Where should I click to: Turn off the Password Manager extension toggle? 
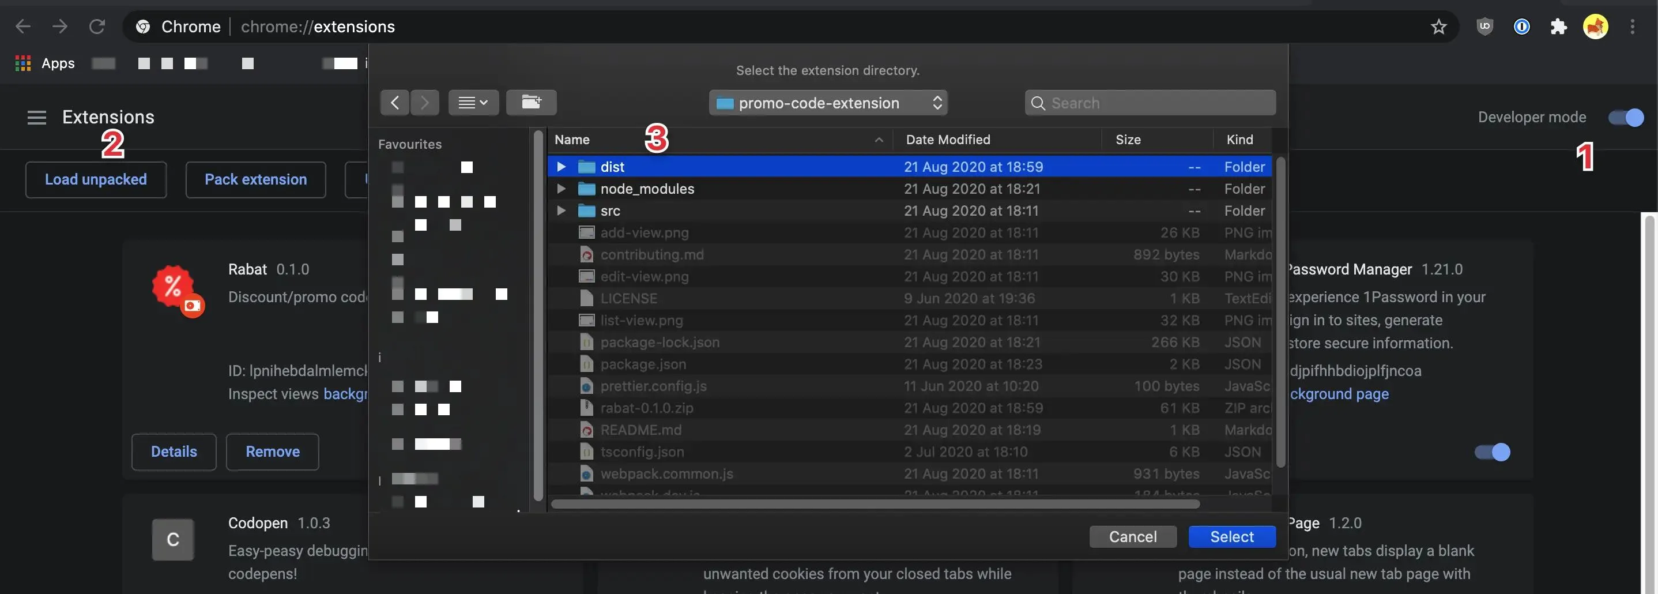[1491, 451]
